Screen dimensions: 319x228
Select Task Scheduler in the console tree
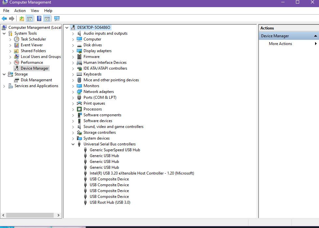click(33, 39)
